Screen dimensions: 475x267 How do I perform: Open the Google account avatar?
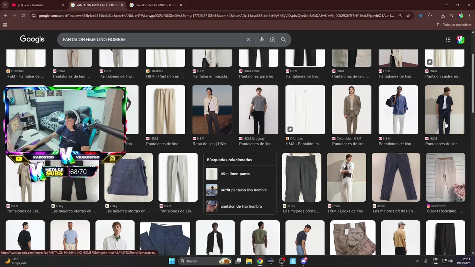point(461,40)
